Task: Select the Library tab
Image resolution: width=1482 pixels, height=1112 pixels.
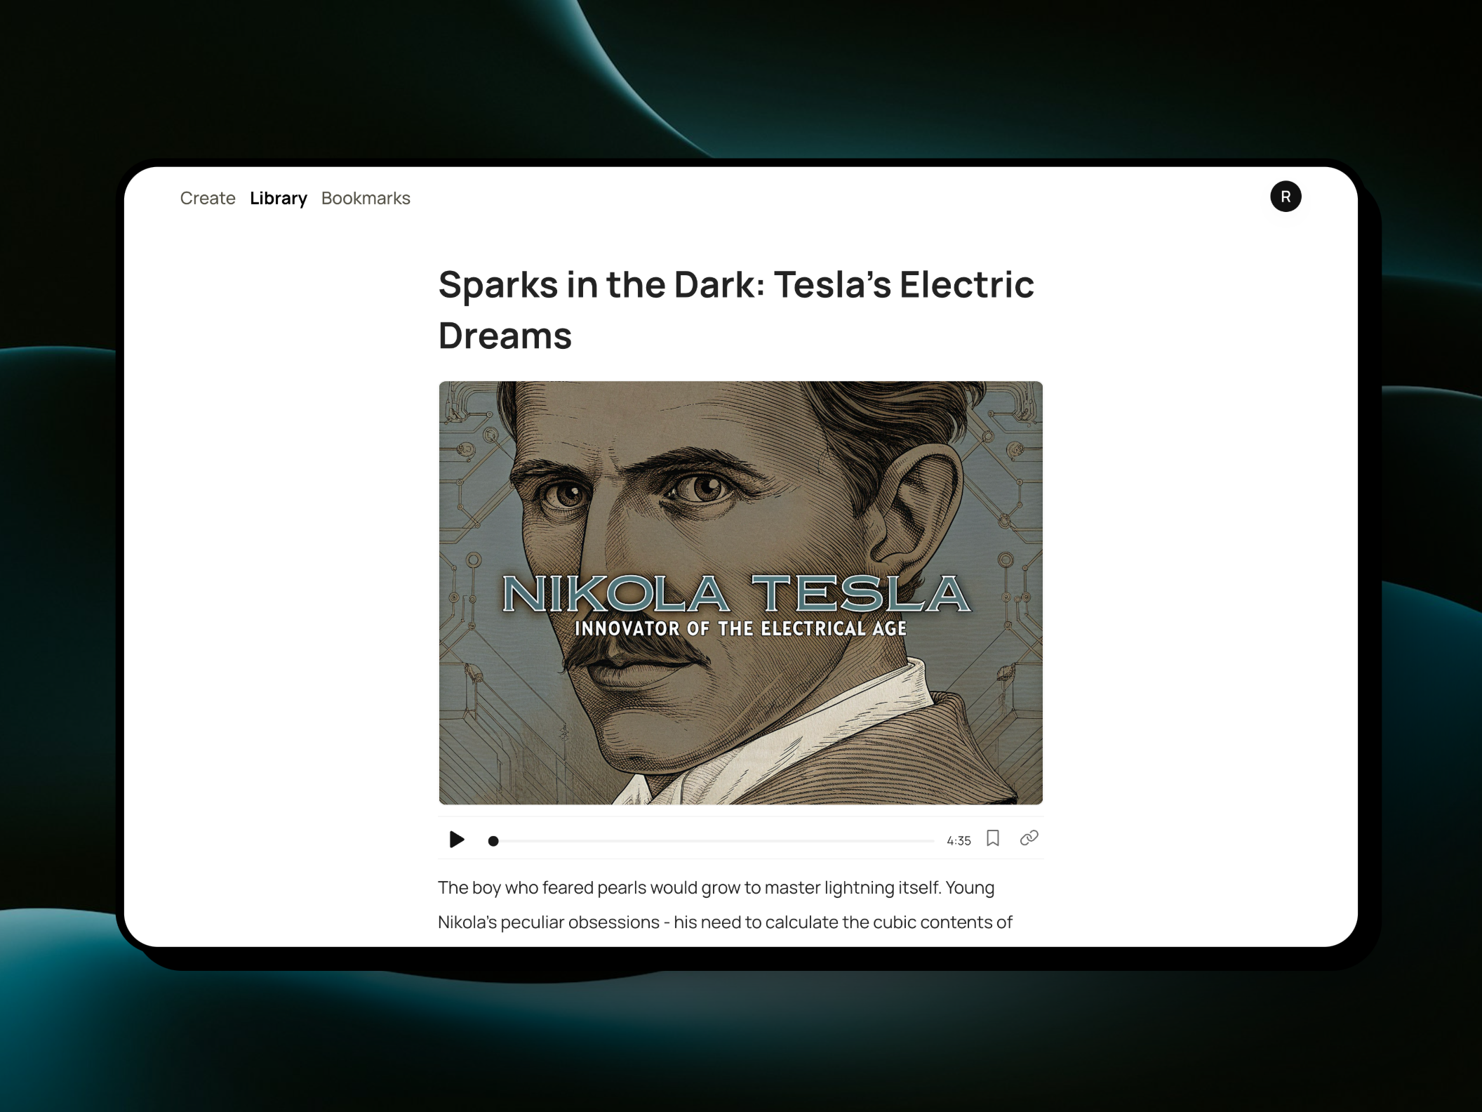Action: [x=279, y=198]
